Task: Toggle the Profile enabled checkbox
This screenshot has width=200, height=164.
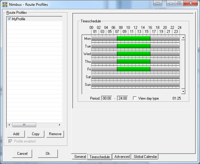Action: (x=10, y=141)
